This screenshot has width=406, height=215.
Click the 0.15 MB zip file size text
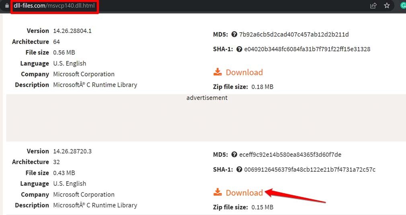262,207
